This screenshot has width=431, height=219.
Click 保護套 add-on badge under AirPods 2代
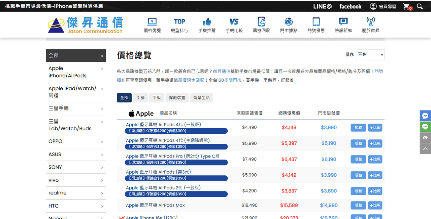(x=176, y=194)
